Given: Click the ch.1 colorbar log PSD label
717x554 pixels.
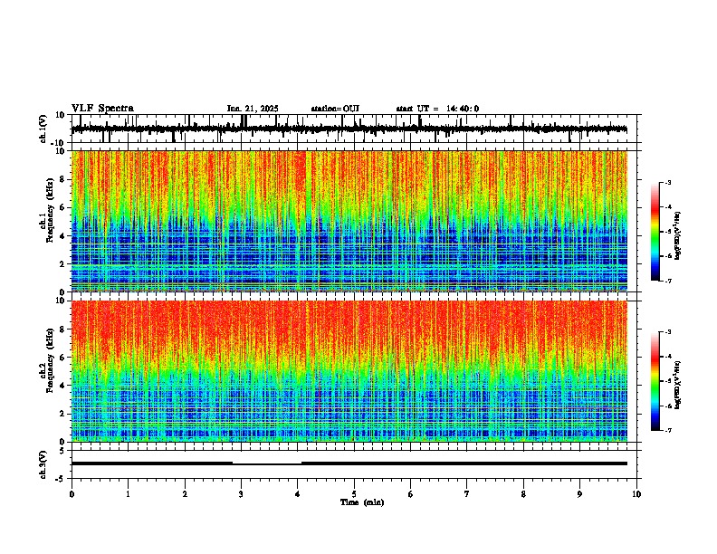Looking at the screenshot, I should [x=678, y=235].
